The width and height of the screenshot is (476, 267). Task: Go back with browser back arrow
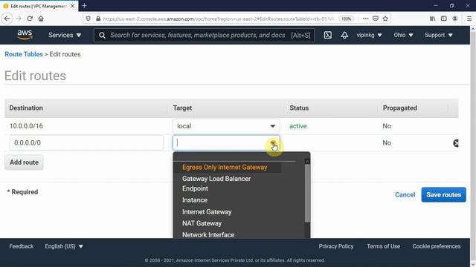(7, 19)
